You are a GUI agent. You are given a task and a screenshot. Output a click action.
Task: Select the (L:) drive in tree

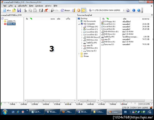[91, 51]
